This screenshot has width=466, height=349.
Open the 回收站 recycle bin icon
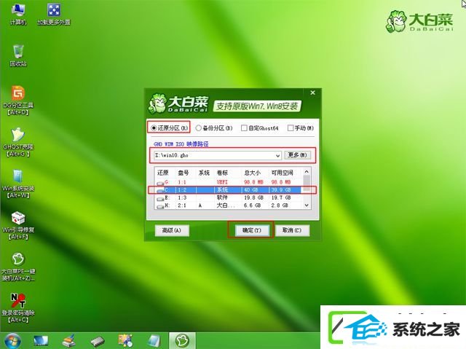tap(18, 52)
